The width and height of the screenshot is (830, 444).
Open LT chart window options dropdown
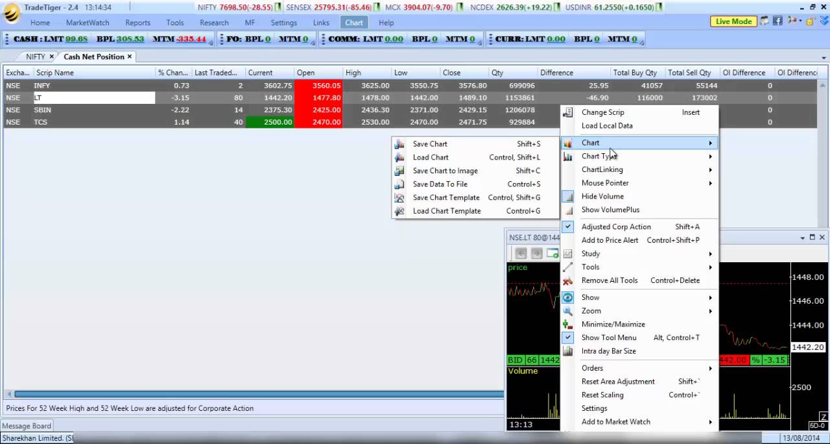tap(803, 238)
